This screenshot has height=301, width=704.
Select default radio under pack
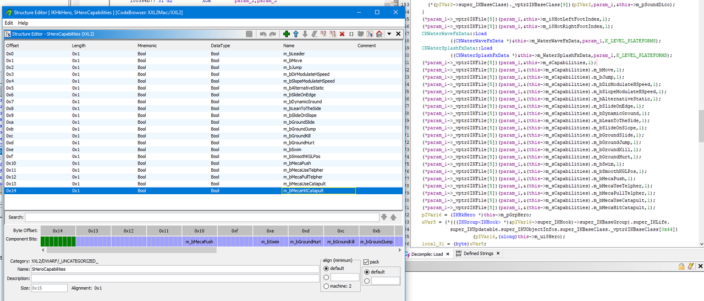(367, 272)
